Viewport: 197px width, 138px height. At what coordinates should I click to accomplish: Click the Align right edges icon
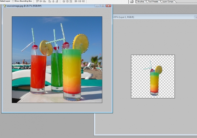pyautogui.click(x=57, y=1)
